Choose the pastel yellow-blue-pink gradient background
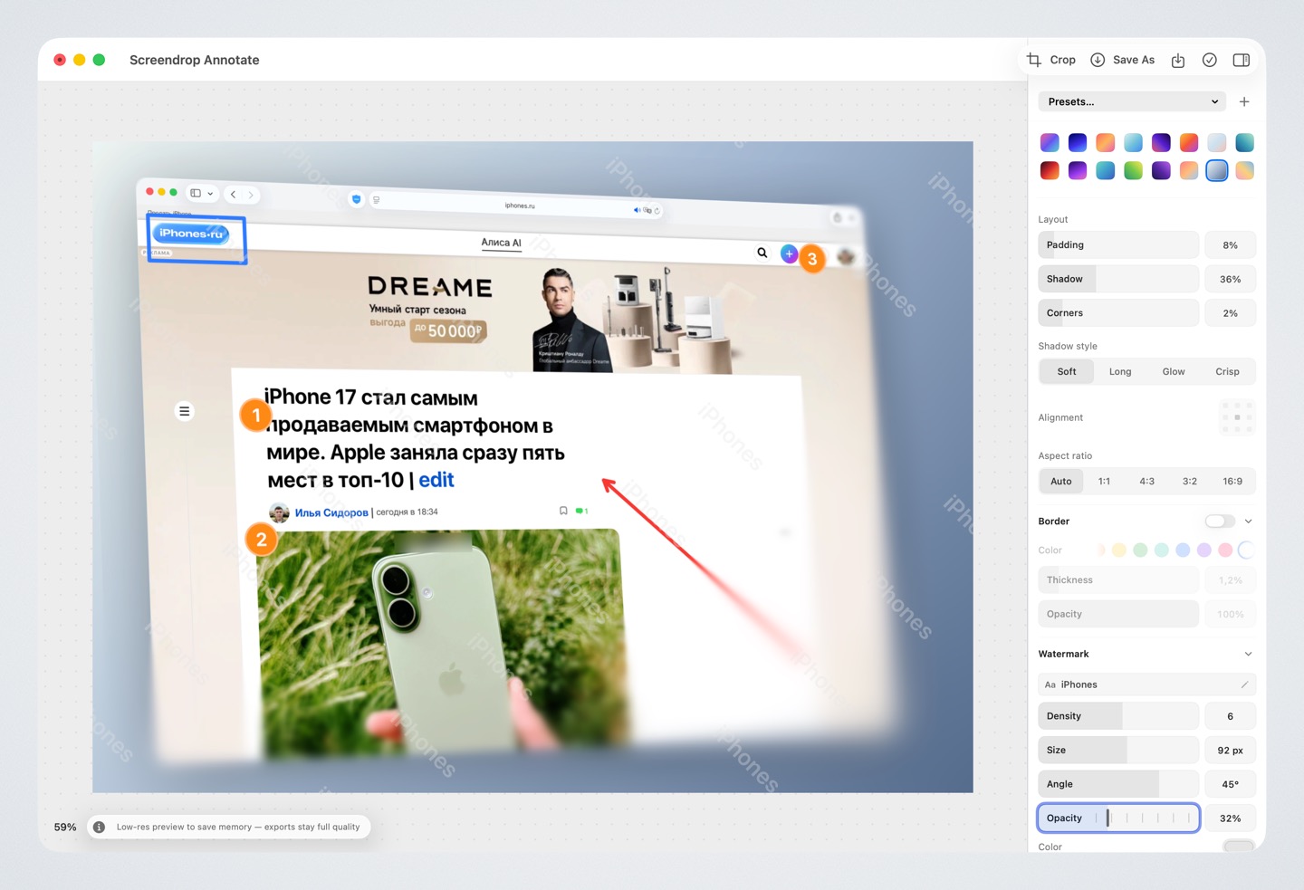The height and width of the screenshot is (890, 1304). point(1245,170)
